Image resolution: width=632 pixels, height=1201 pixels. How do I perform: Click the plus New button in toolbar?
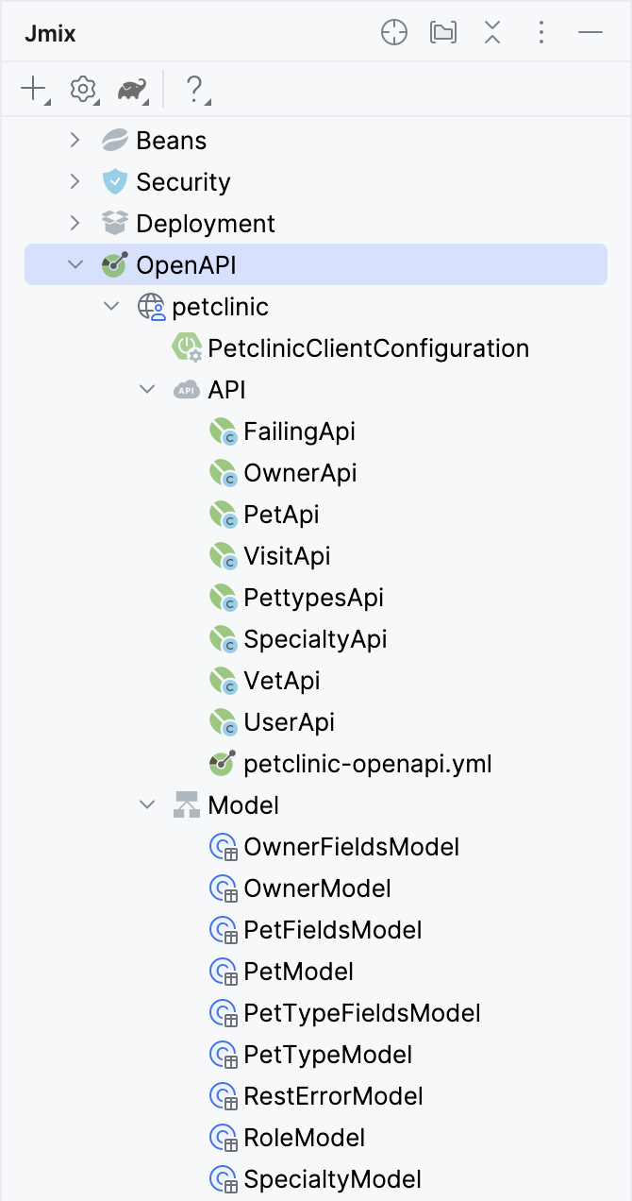pyautogui.click(x=34, y=90)
